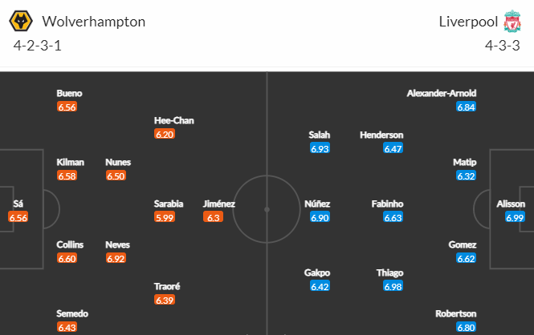Open Alexander-Arnold's player name

[x=442, y=93]
